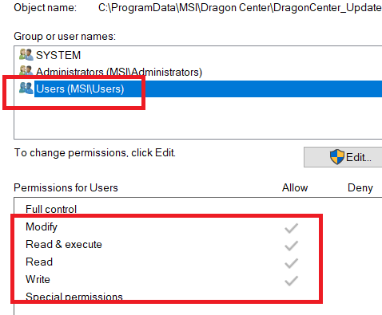Click the Allow column header
Viewport: 382px width, 315px height.
point(295,187)
